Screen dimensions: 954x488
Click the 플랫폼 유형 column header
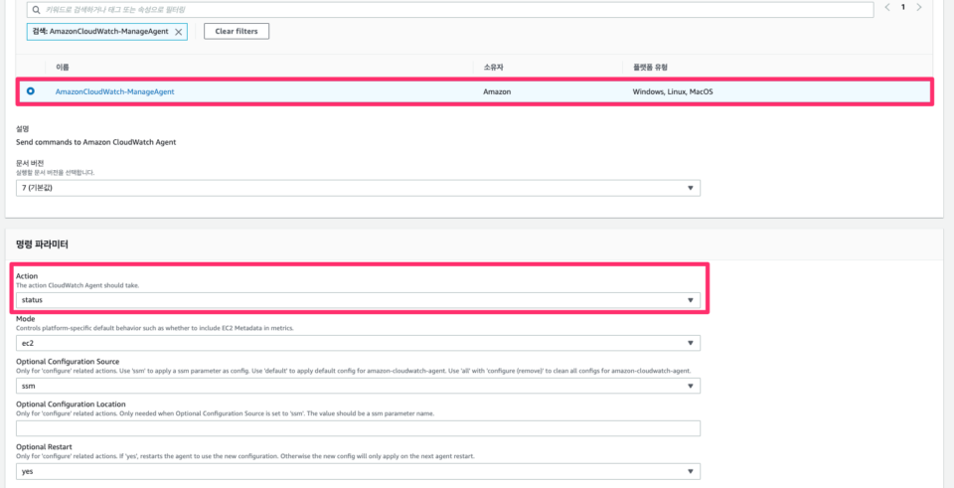click(x=650, y=67)
